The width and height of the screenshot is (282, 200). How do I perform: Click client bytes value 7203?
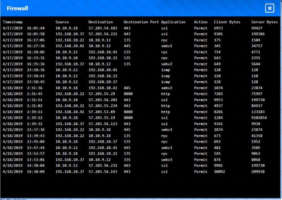(218, 94)
